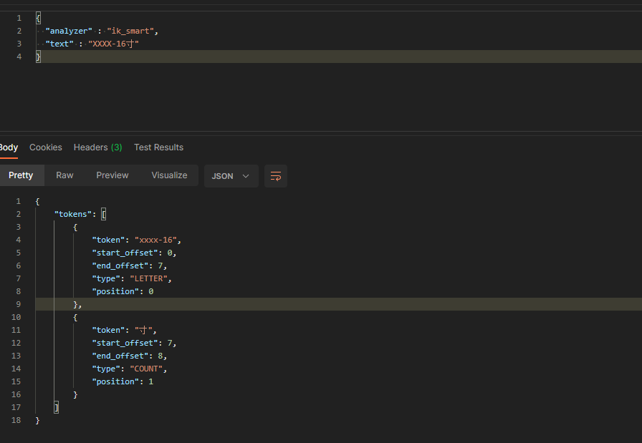Click the "LETTER" type value
Screen dimensions: 642x443
click(148, 278)
